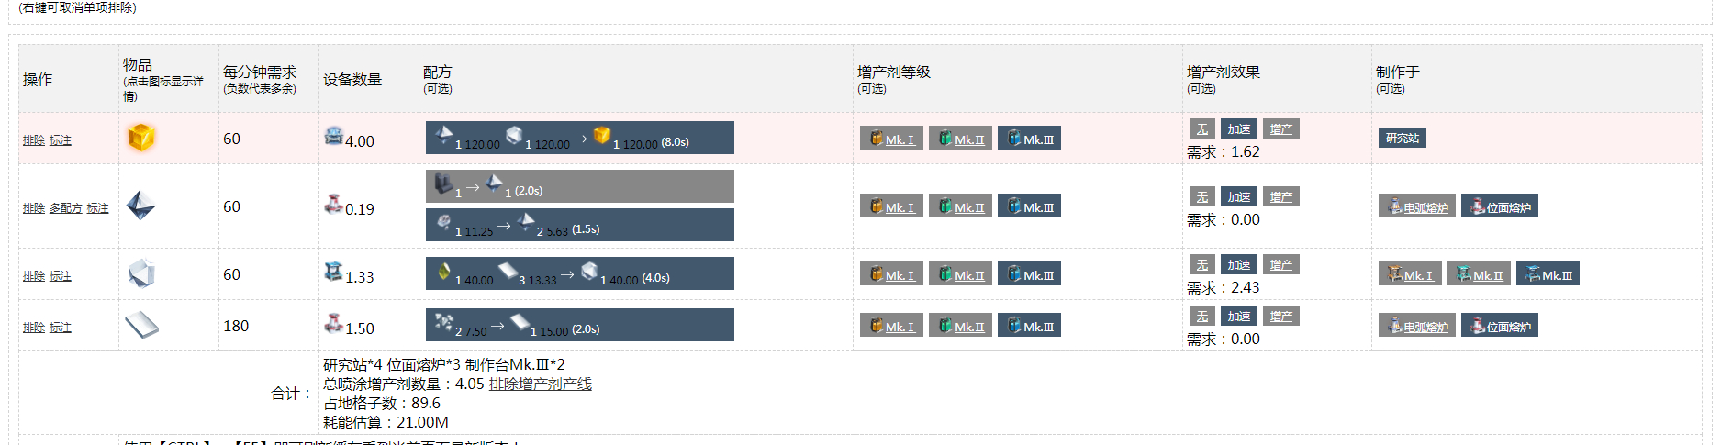Click the 研究站 facility button
1721x445 pixels.
coord(1403,138)
